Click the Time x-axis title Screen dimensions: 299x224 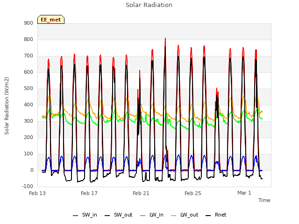point(264,200)
